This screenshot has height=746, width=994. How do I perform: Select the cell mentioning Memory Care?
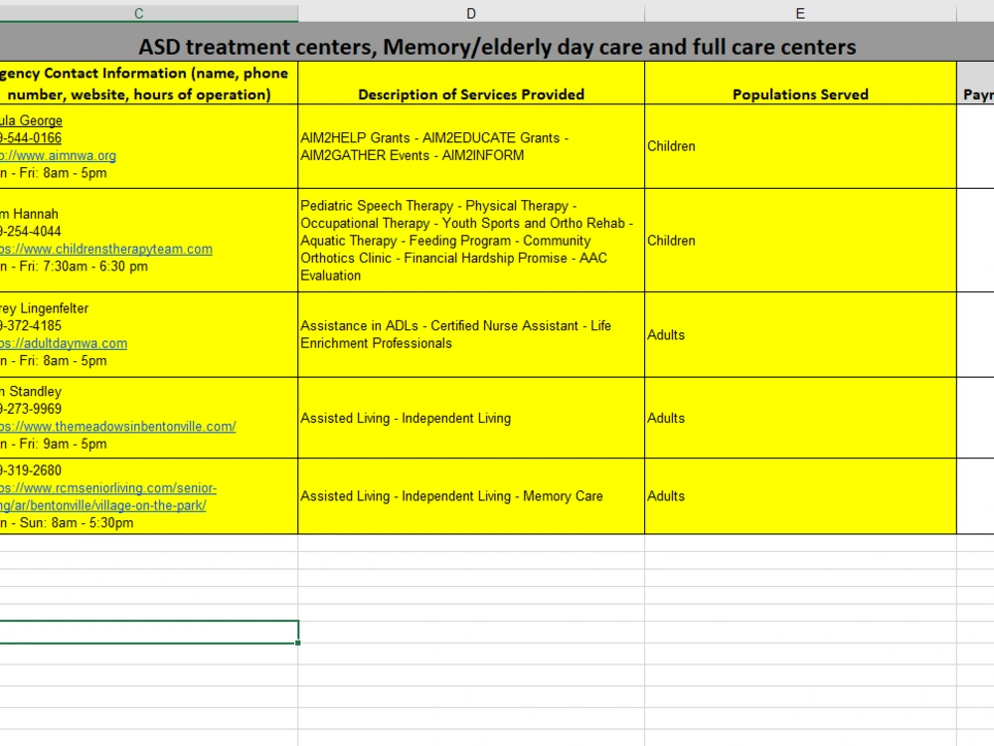click(471, 496)
